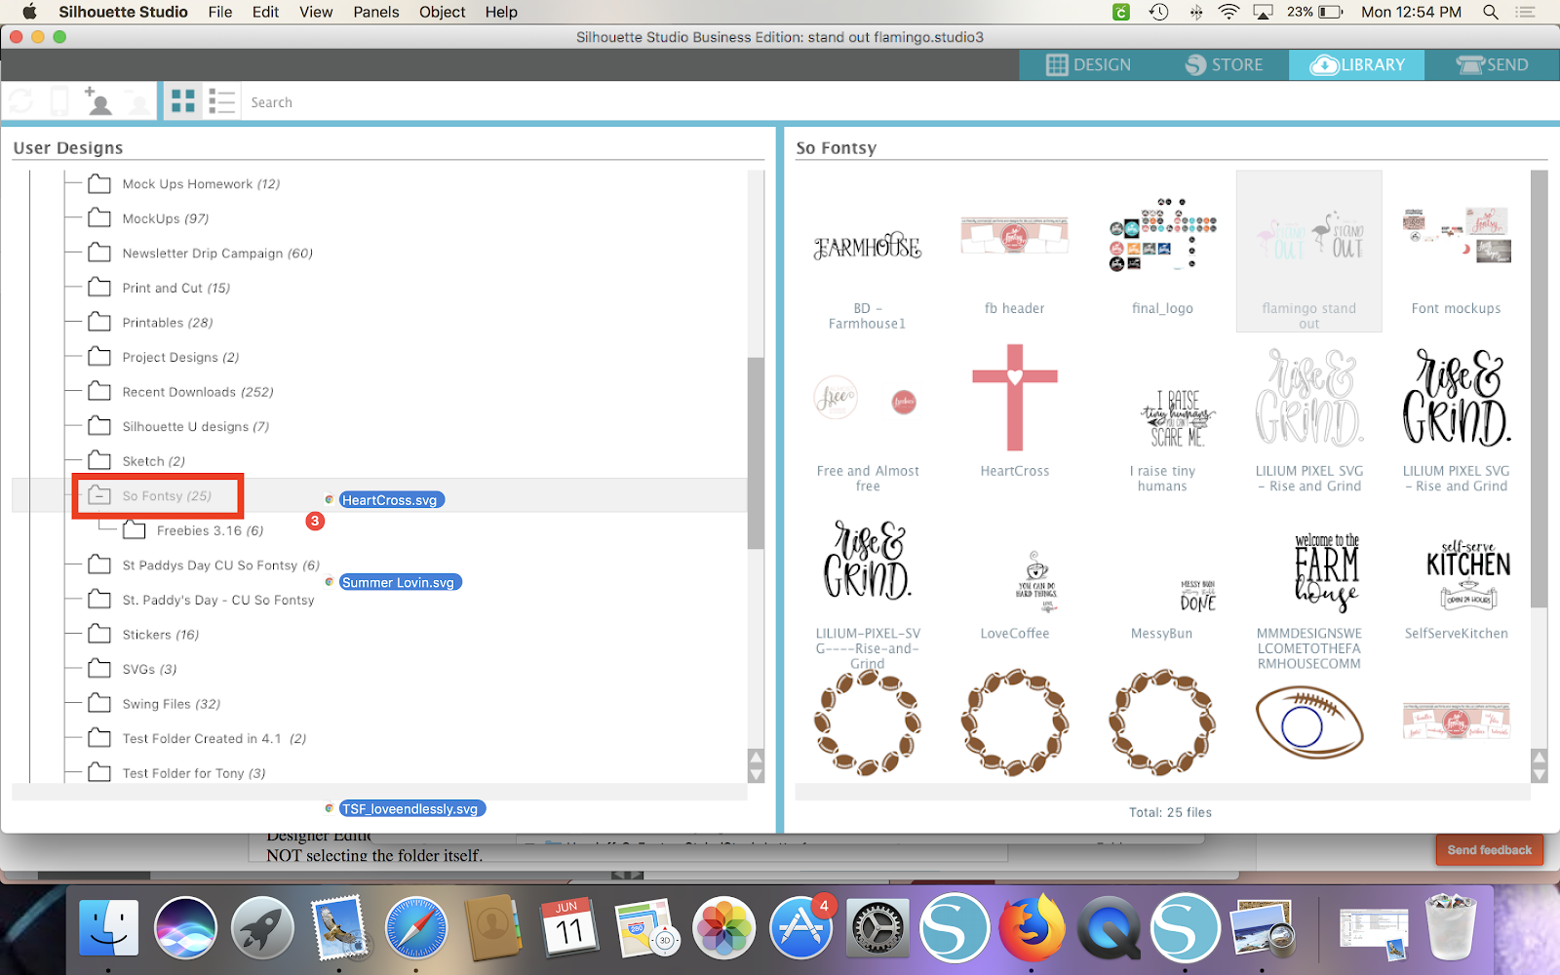Open the SEND tab
The width and height of the screenshot is (1560, 975).
tap(1492, 64)
